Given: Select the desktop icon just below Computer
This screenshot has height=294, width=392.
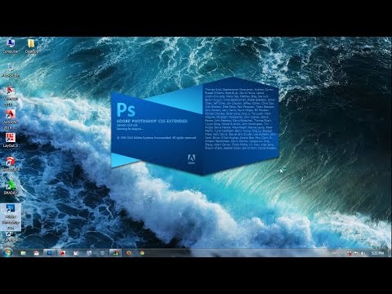Looking at the screenshot, I should (11, 71).
